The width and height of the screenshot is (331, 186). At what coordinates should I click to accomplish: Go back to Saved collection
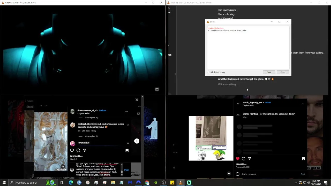click(x=29, y=101)
